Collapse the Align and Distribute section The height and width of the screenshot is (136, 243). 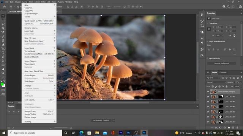coord(208,42)
